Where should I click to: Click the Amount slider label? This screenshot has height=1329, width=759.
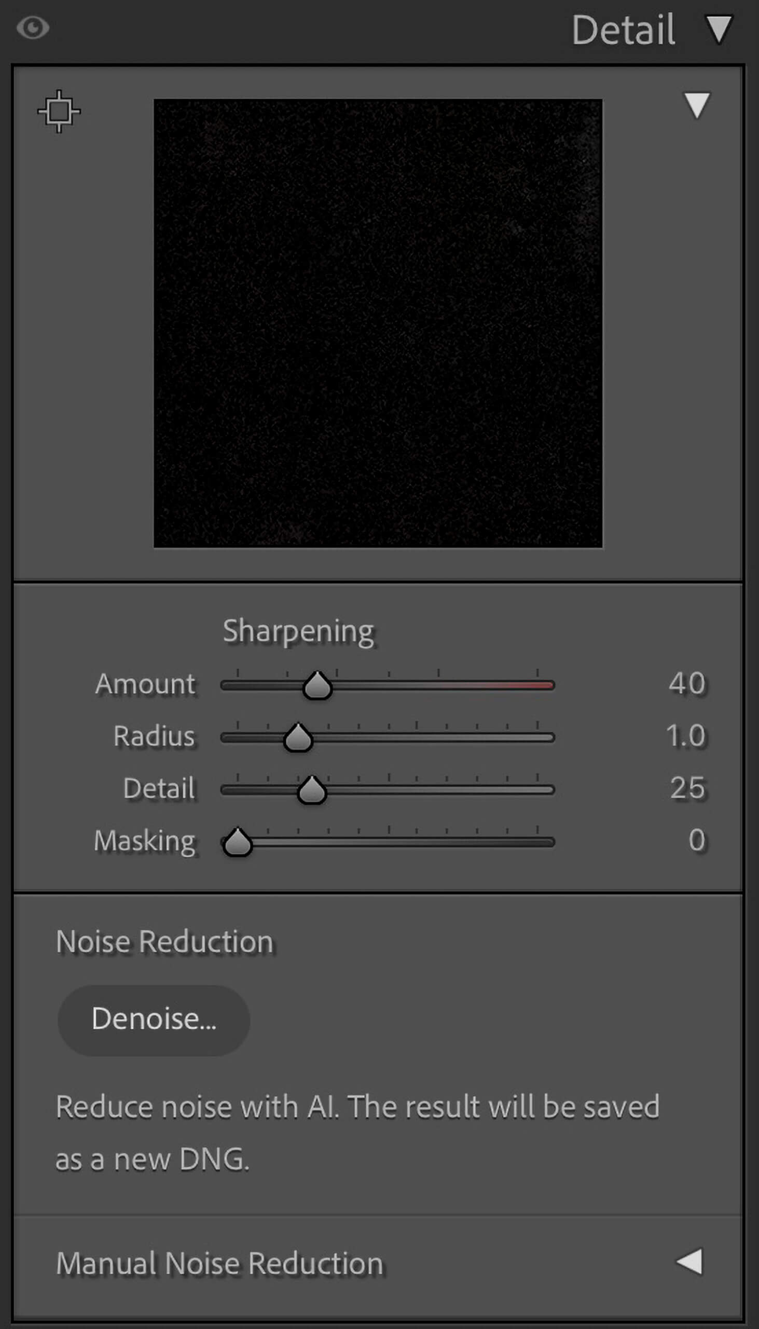click(x=145, y=684)
